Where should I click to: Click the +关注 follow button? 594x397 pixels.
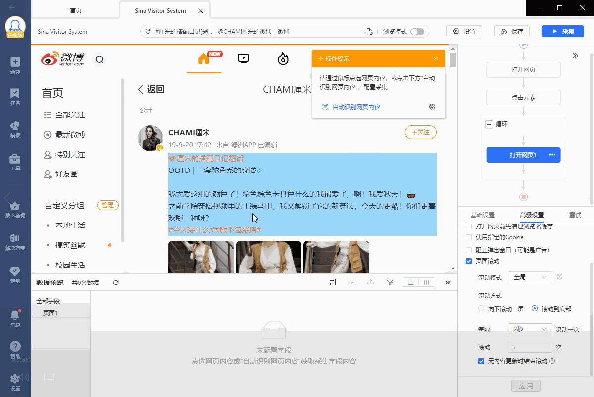421,132
